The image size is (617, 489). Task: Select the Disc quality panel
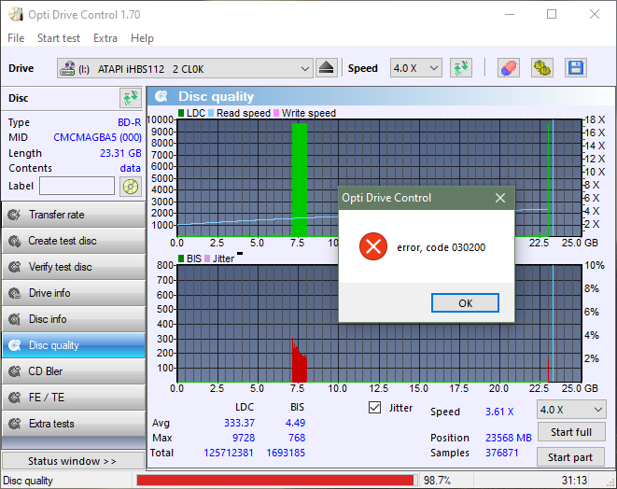point(74,345)
